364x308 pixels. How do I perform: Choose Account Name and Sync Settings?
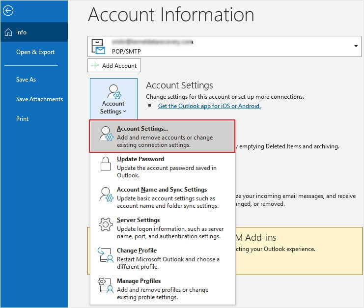point(162,197)
